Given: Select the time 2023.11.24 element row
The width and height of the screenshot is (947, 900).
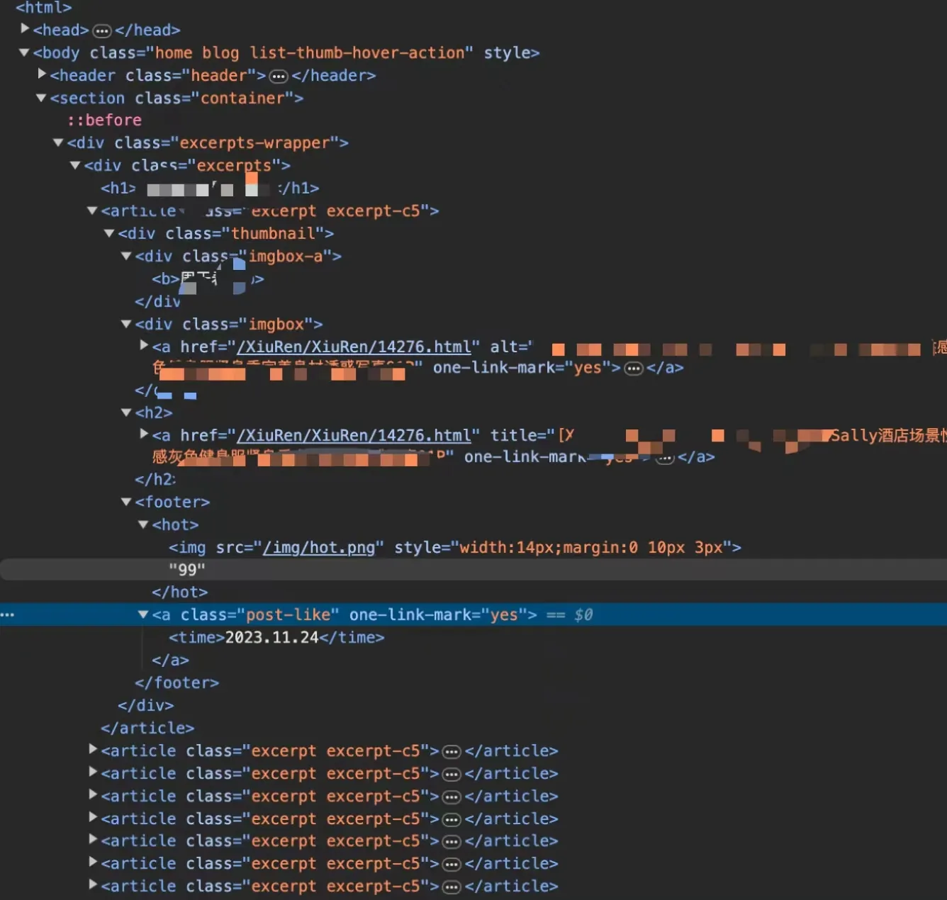Looking at the screenshot, I should (276, 637).
